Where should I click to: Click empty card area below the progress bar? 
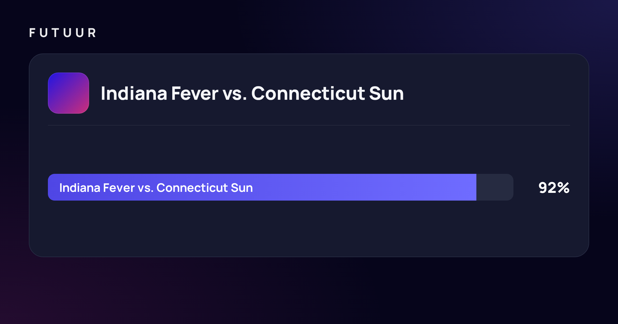309,229
